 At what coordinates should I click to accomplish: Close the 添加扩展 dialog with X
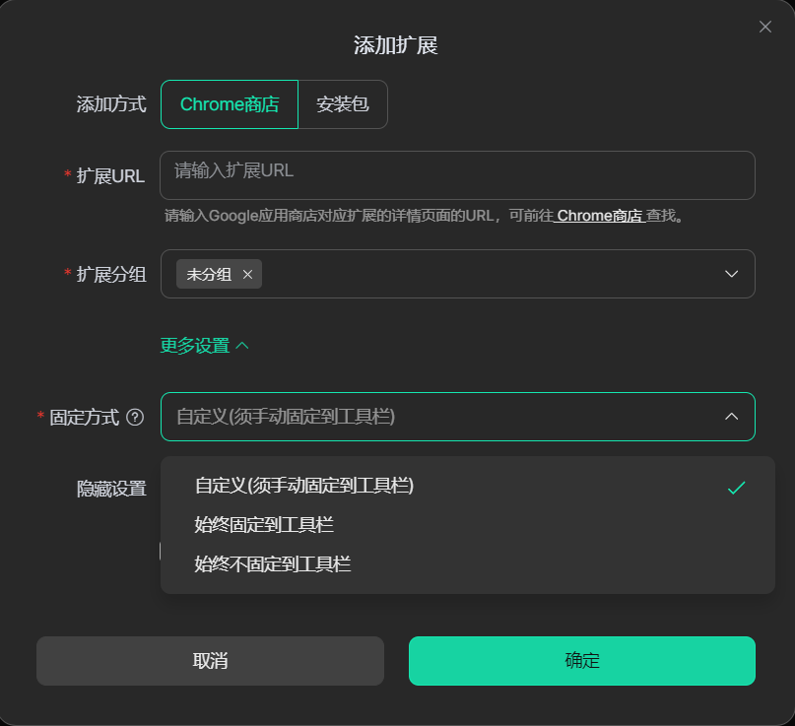pos(765,27)
